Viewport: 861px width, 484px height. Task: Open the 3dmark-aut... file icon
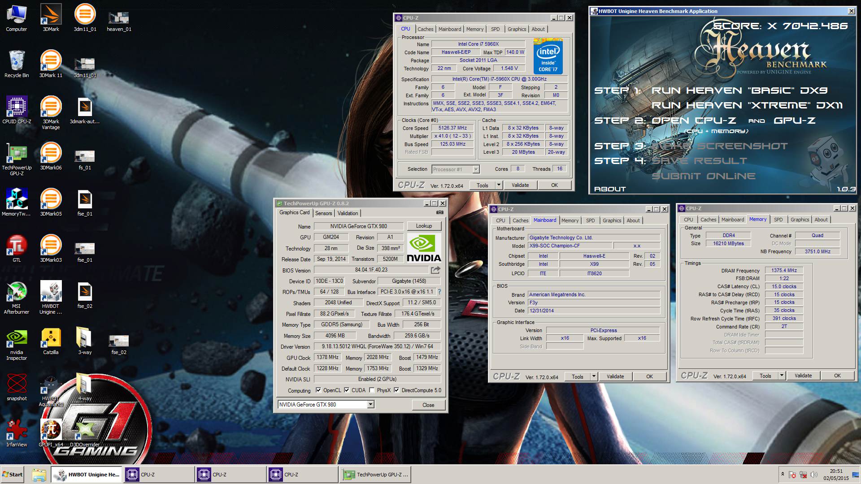[85, 111]
